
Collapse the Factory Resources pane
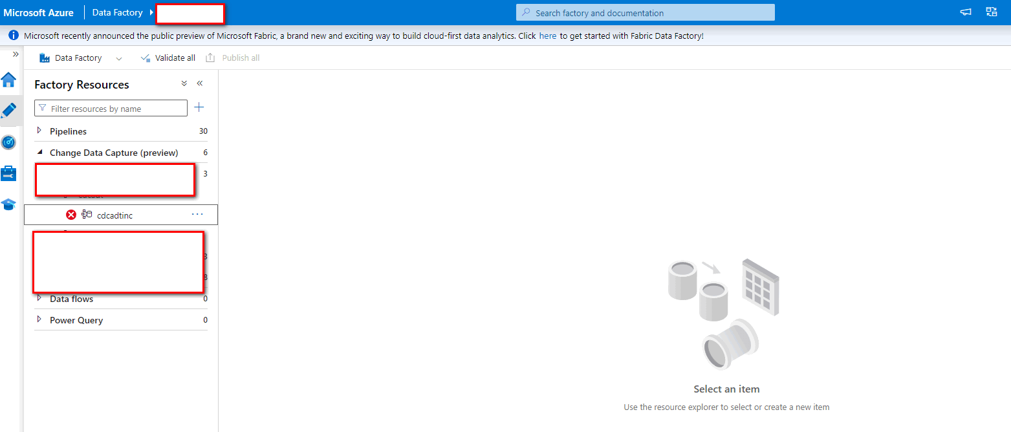click(200, 83)
